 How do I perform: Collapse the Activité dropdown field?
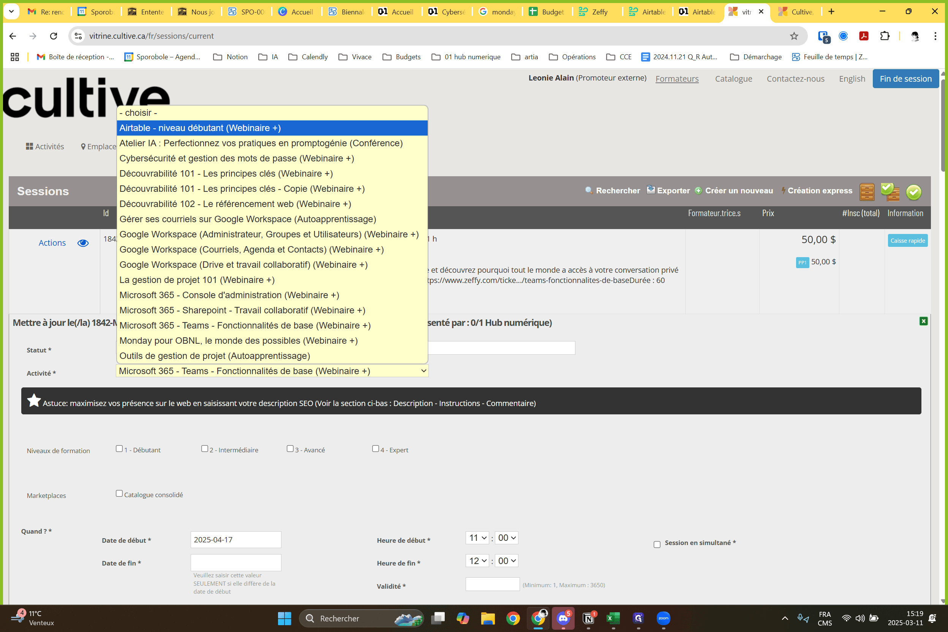click(x=272, y=371)
